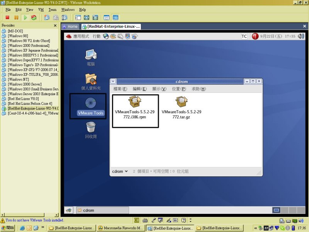
Task: Click the host system tray clock 17:36
Action: (x=302, y=228)
